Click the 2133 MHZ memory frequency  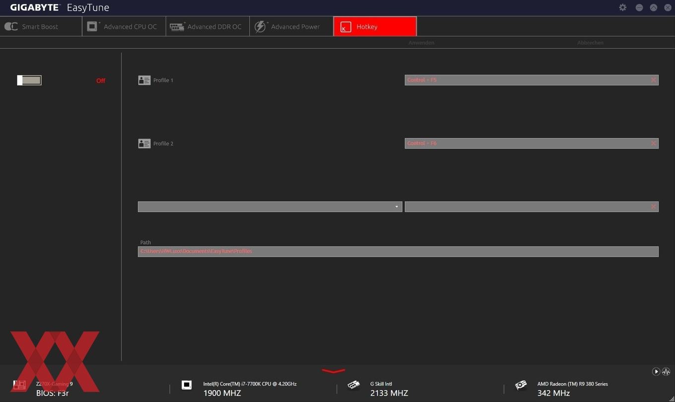point(389,393)
